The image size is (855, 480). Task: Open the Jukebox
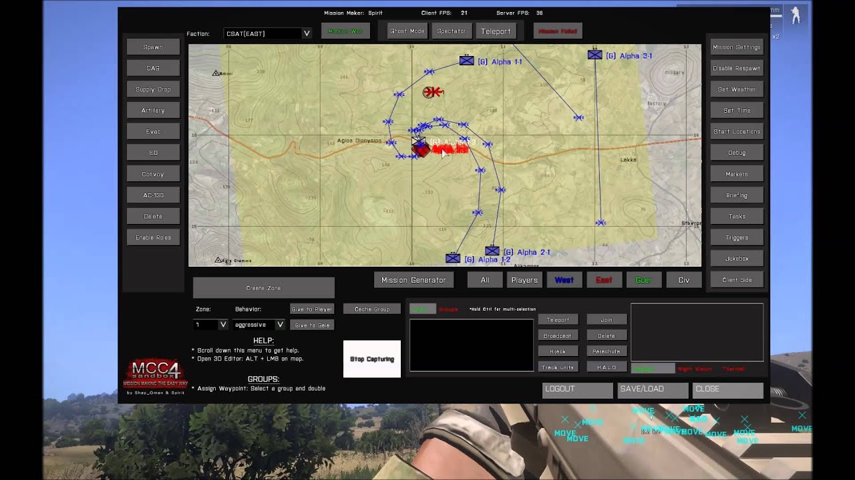737,259
